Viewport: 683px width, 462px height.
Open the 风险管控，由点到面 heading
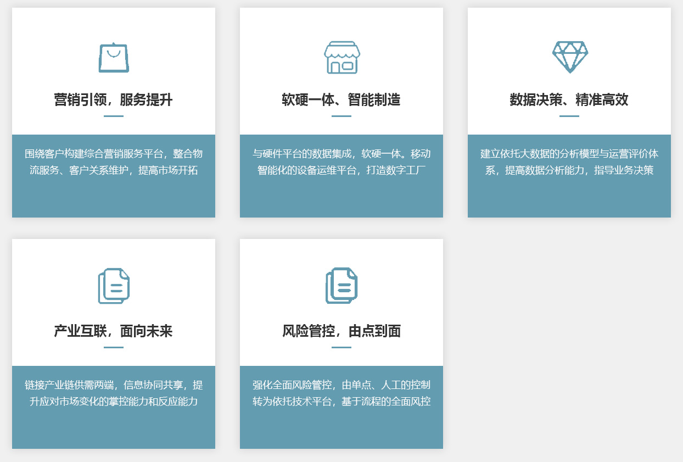[x=341, y=331]
